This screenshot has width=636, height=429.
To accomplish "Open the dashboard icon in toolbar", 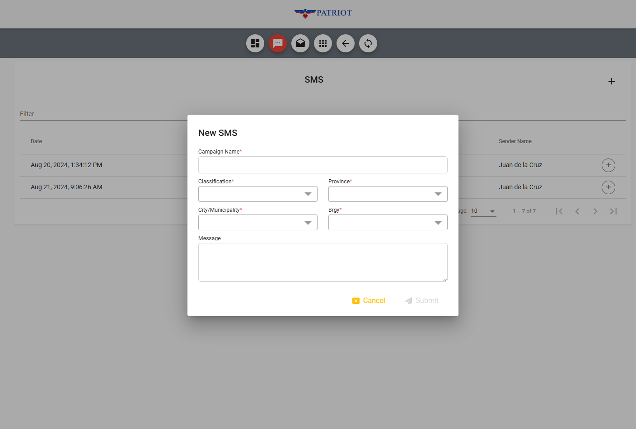I will [255, 43].
